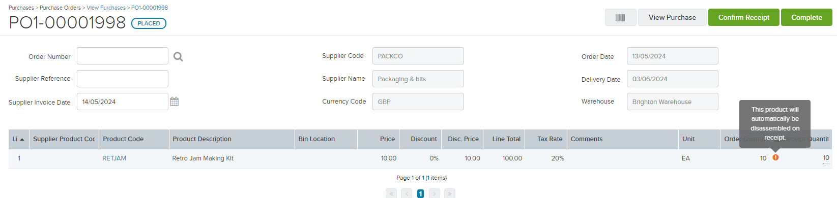Go to the next page arrow
The image size is (837, 198).
435,193
